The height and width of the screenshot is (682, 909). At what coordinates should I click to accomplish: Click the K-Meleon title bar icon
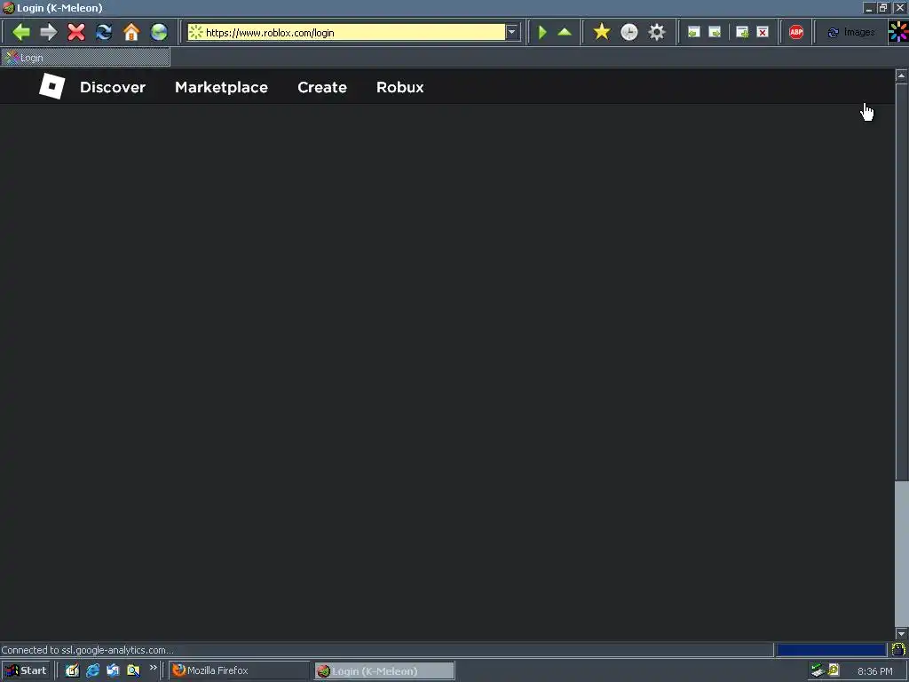[8, 7]
